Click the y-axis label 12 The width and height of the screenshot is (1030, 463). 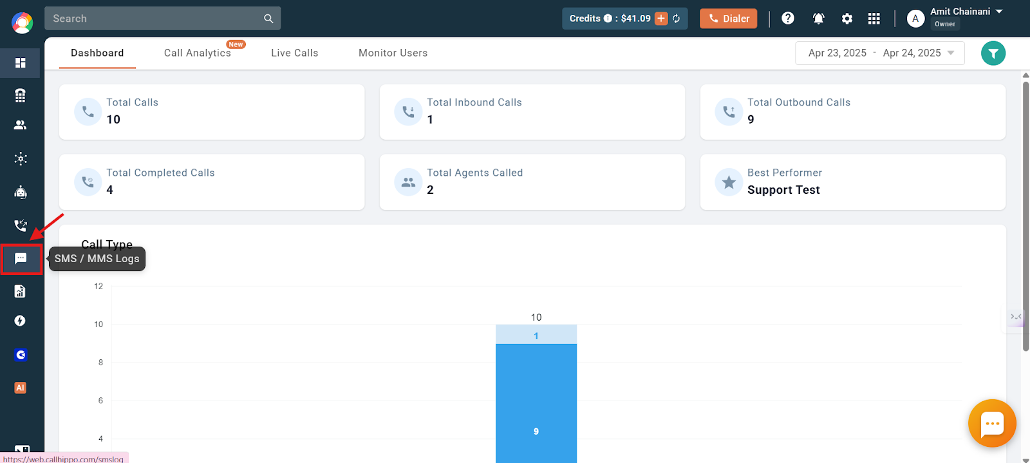coord(98,286)
